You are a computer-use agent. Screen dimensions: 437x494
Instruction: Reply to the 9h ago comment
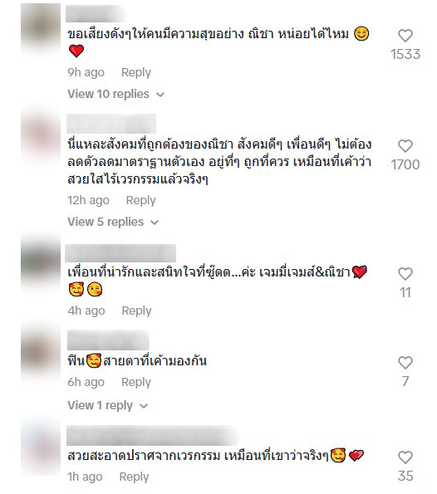coord(136,72)
